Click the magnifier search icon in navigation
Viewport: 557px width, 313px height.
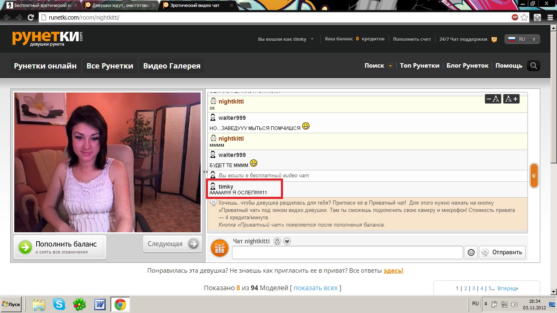pyautogui.click(x=533, y=66)
